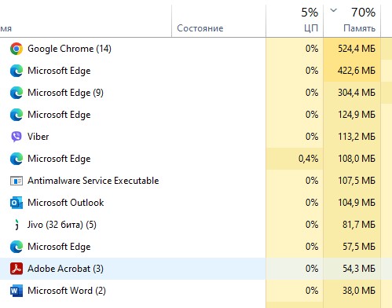Select the Adobe Acrobat (3) process name

pyautogui.click(x=65, y=269)
